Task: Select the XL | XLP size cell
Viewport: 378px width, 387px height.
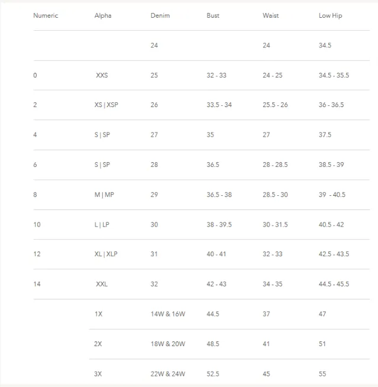Action: click(x=106, y=254)
